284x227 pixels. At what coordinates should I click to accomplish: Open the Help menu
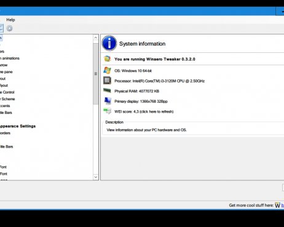(10, 20)
